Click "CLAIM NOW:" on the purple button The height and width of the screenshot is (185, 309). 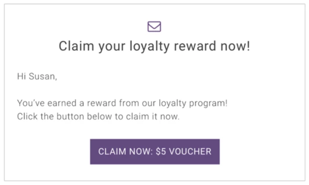tap(126, 151)
